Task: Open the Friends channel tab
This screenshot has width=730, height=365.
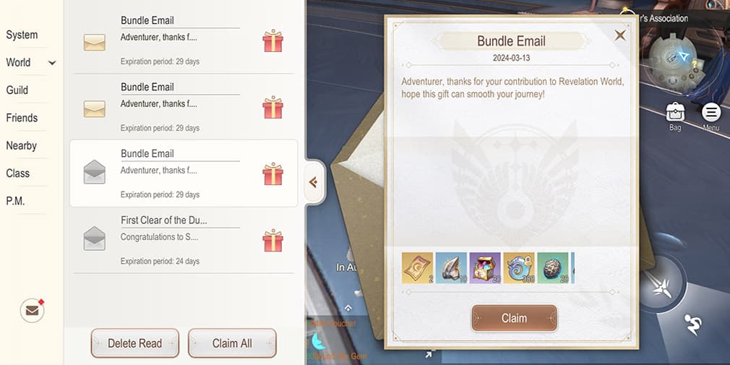Action: click(x=22, y=118)
